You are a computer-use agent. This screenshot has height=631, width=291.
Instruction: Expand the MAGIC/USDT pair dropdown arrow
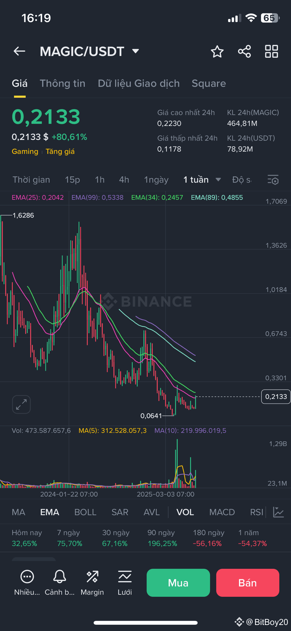136,51
